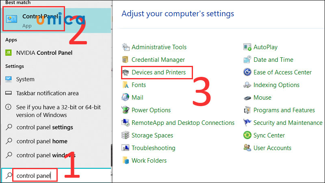
Task: Click the Administrative Tools icon
Action: pyautogui.click(x=126, y=47)
